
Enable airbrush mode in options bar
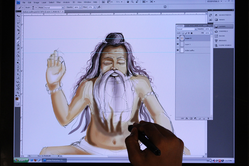click(x=99, y=7)
